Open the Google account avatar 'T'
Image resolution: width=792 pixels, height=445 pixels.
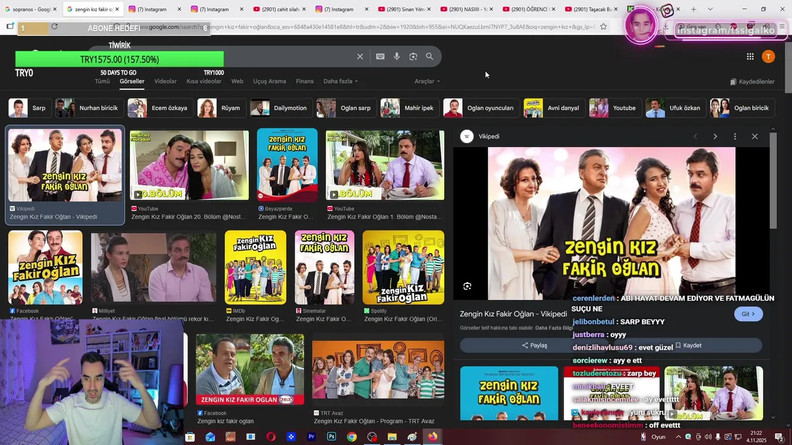[x=768, y=56]
